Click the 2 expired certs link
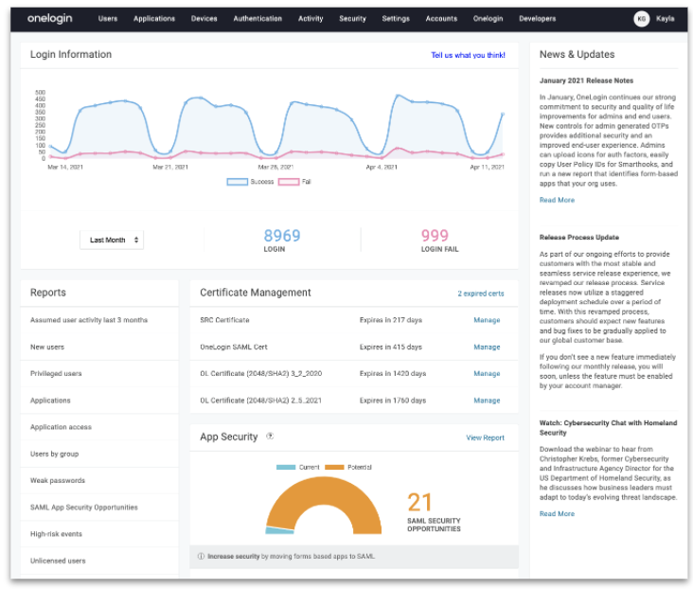This screenshot has height=589, width=693. coord(480,294)
